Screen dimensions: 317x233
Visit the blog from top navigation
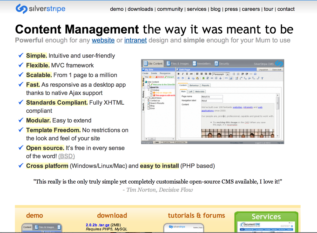click(x=215, y=9)
